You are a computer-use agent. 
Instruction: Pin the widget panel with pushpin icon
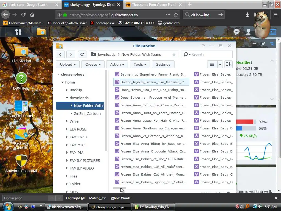tap(263, 44)
